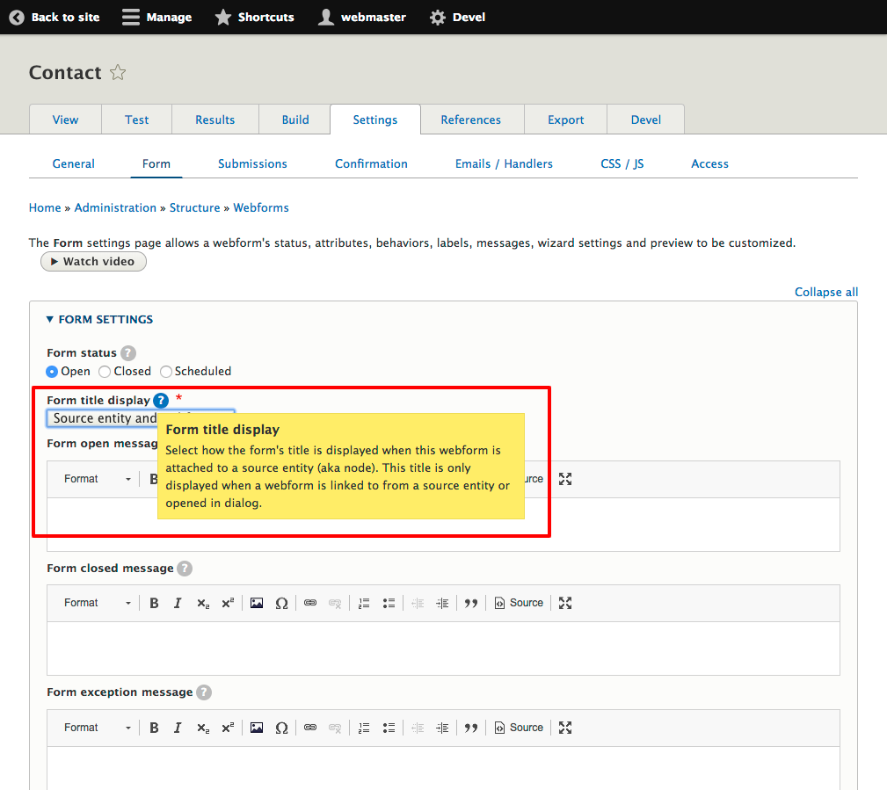887x790 pixels.
Task: Maximize the Form exception message editor
Action: coord(564,727)
